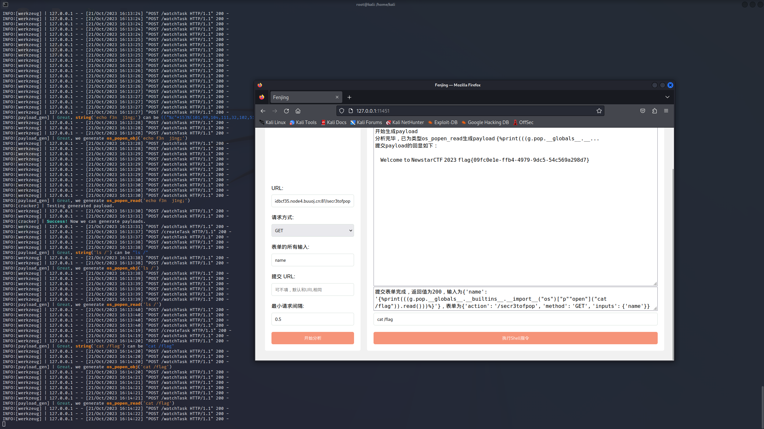Open Google Hacking DB bookmark
Viewport: 764px width, 429px height.
coord(485,122)
